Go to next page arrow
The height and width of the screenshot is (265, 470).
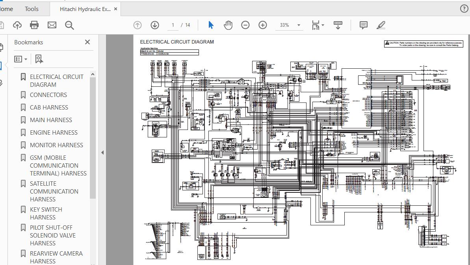pos(155,25)
